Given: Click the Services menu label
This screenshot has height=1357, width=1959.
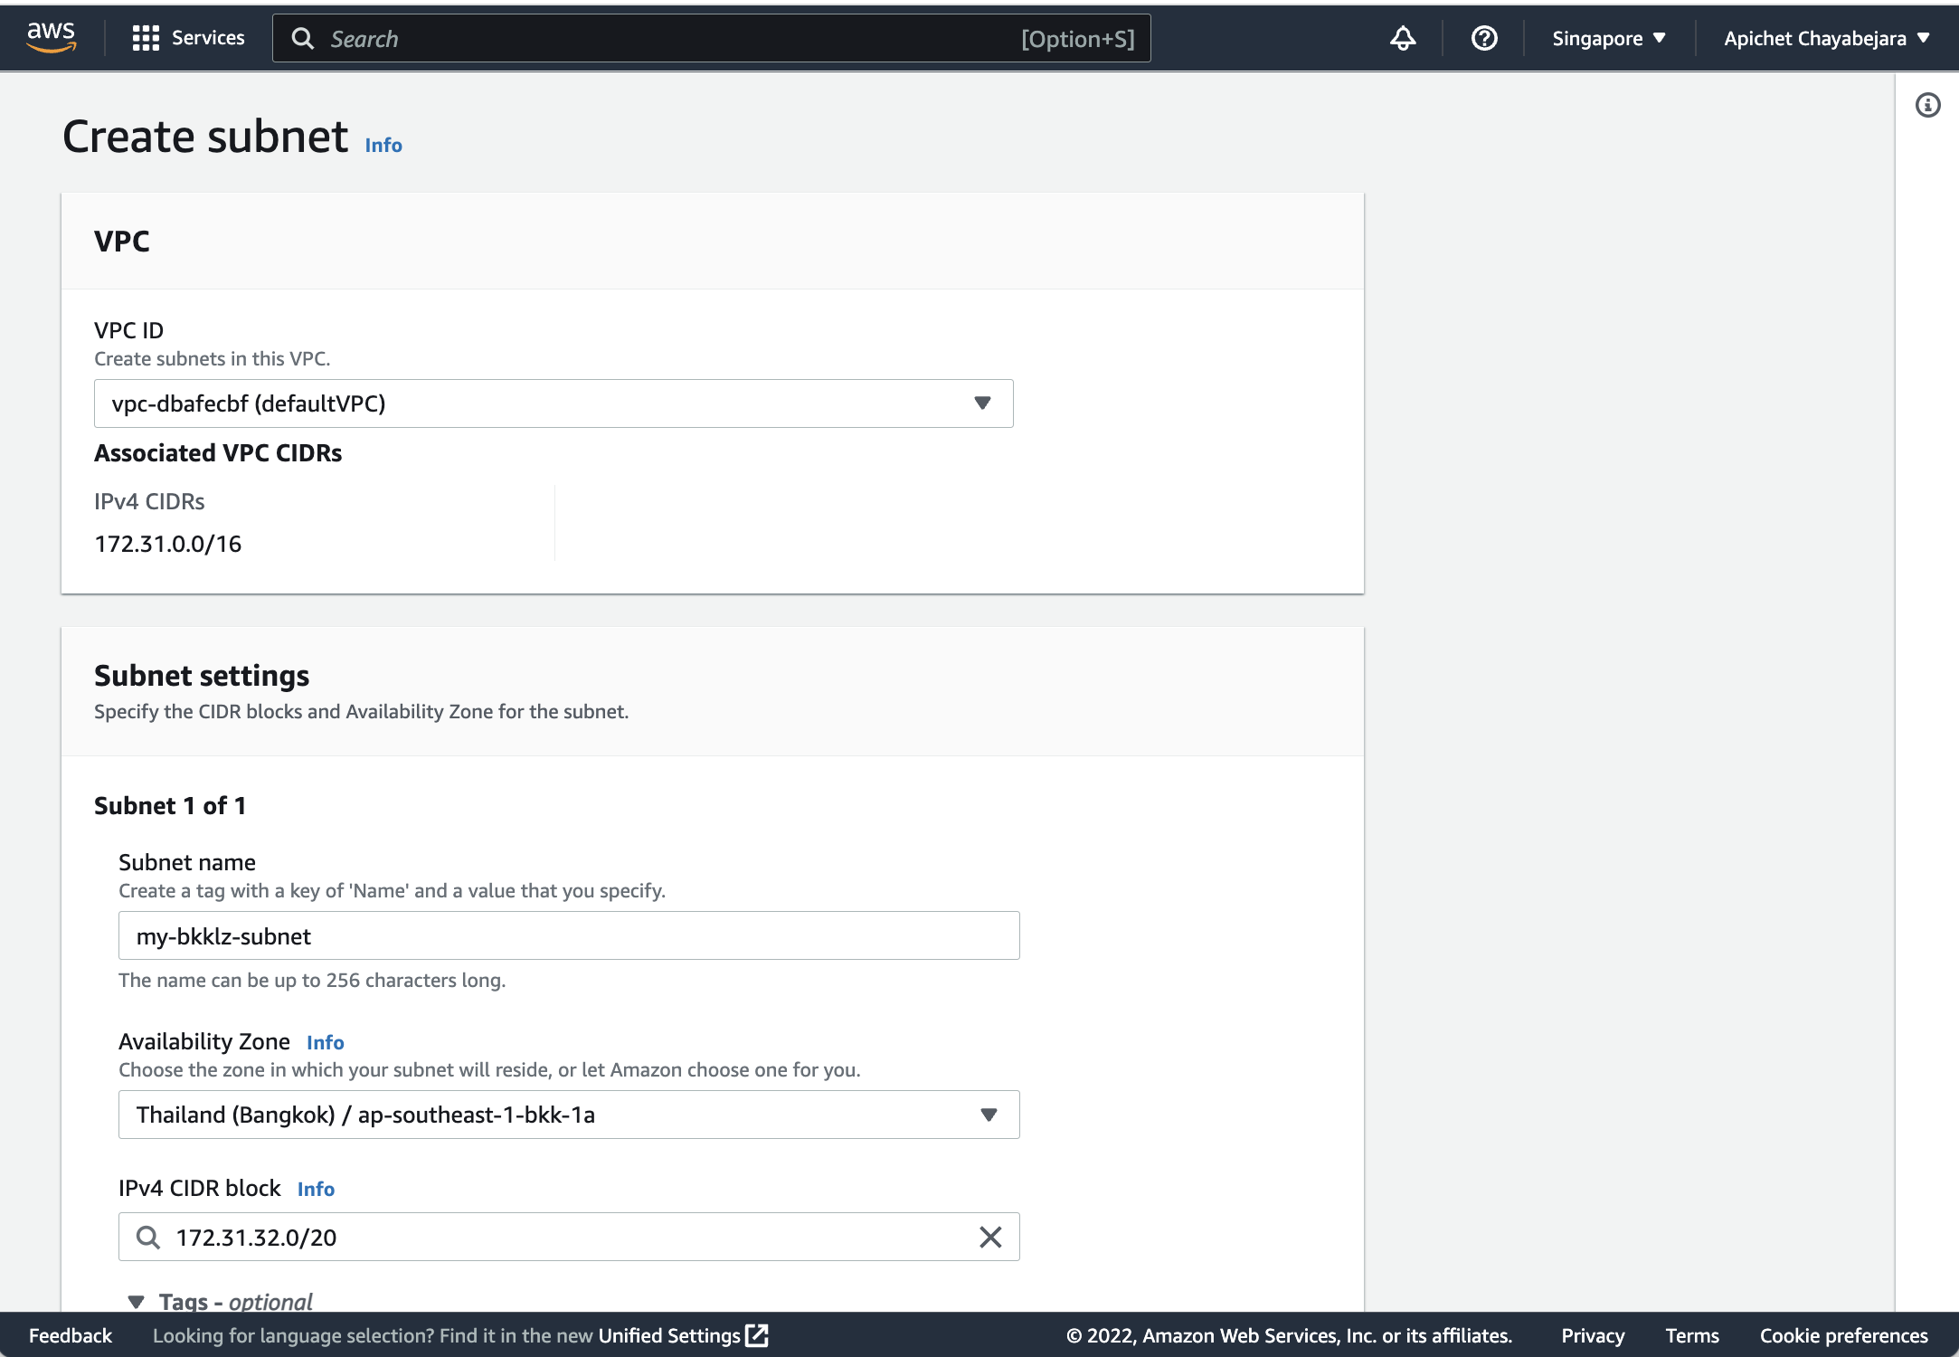Looking at the screenshot, I should click(x=208, y=38).
